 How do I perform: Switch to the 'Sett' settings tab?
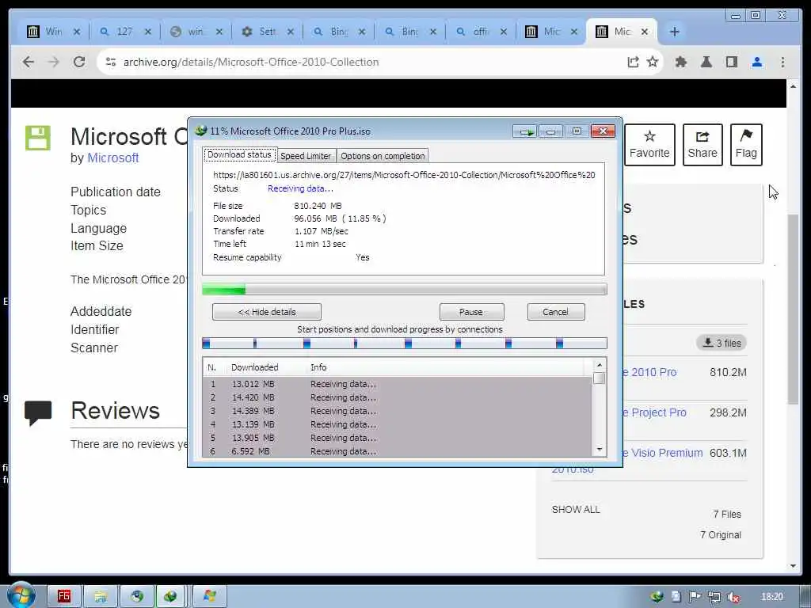pyautogui.click(x=267, y=32)
